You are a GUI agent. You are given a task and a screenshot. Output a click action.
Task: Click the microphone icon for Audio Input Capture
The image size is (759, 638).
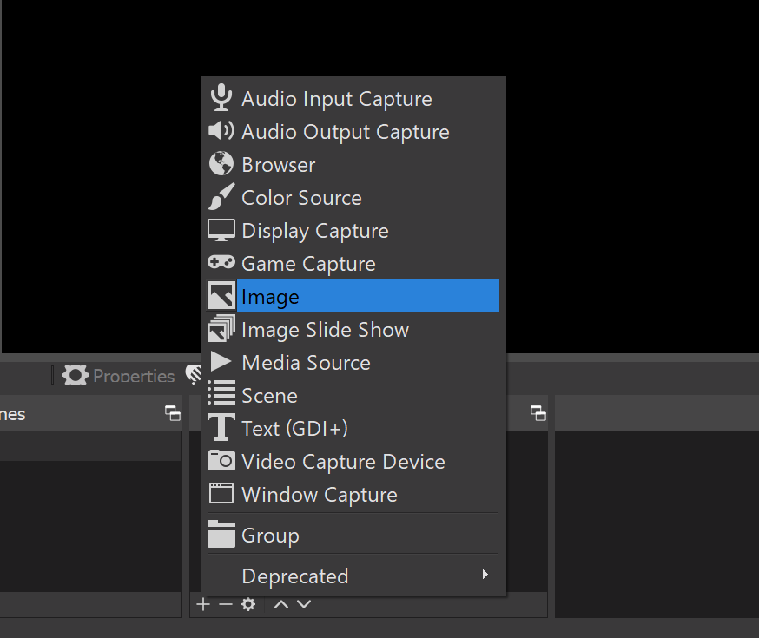(221, 98)
